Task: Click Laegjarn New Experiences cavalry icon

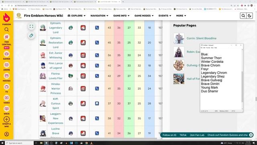Action: (x=83, y=118)
